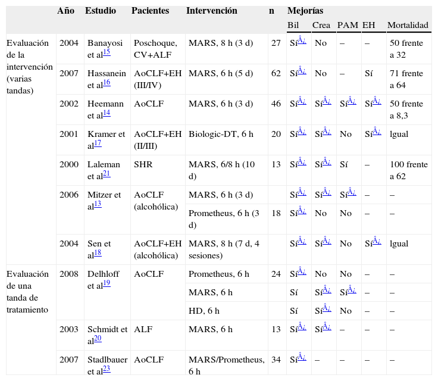Click the Intervención column header
This screenshot has width=438, height=381.
pyautogui.click(x=211, y=11)
